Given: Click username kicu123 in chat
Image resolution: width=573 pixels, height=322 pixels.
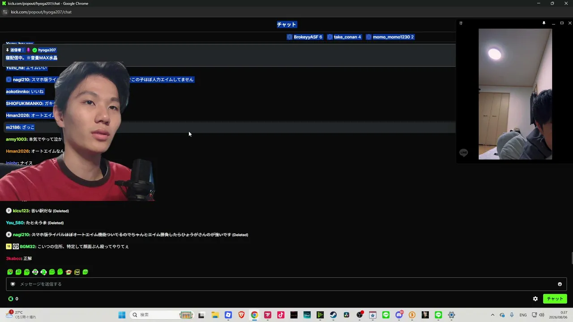Looking at the screenshot, I should click(x=21, y=211).
